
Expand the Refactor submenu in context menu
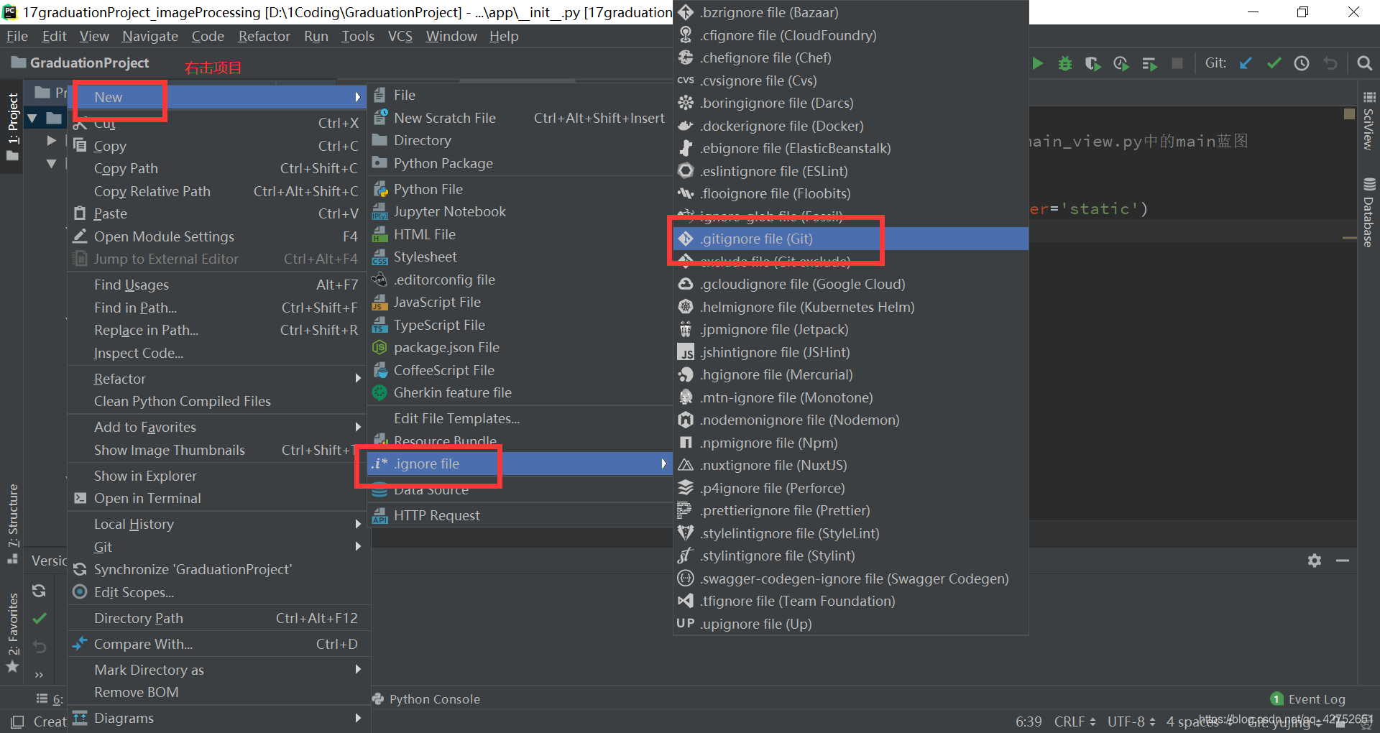pos(218,379)
